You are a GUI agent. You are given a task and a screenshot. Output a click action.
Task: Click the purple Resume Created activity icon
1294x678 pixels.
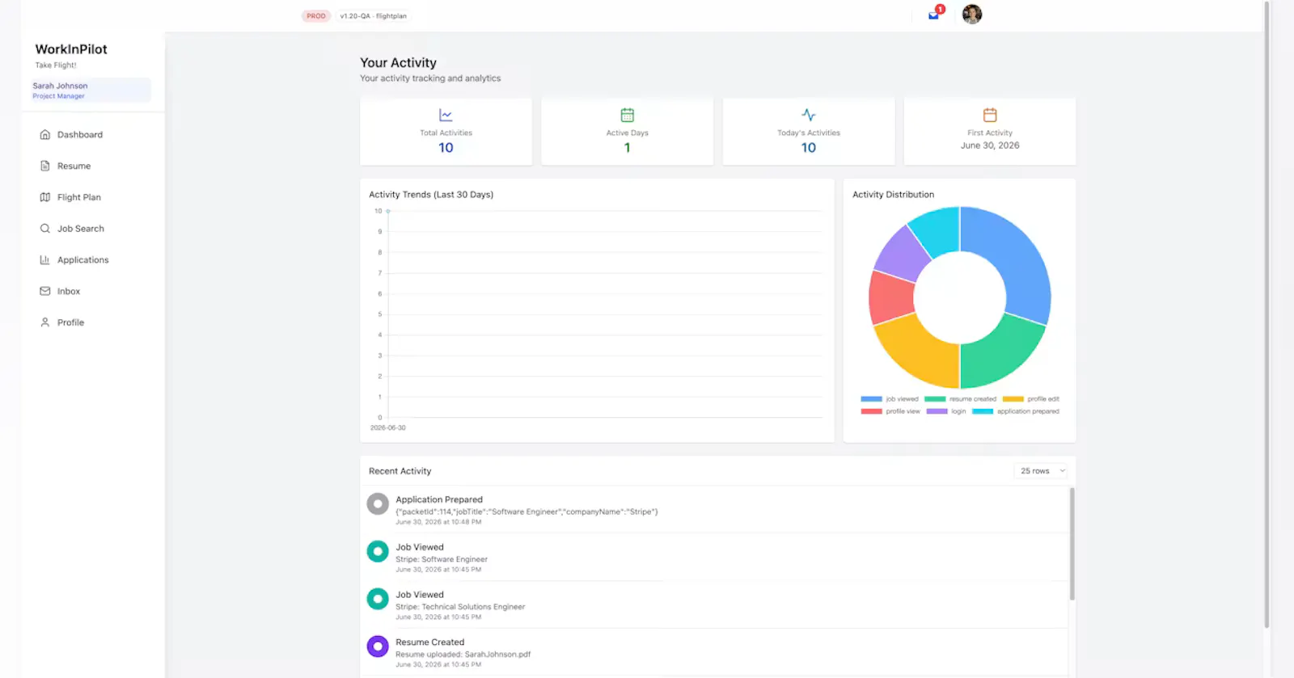pos(378,646)
